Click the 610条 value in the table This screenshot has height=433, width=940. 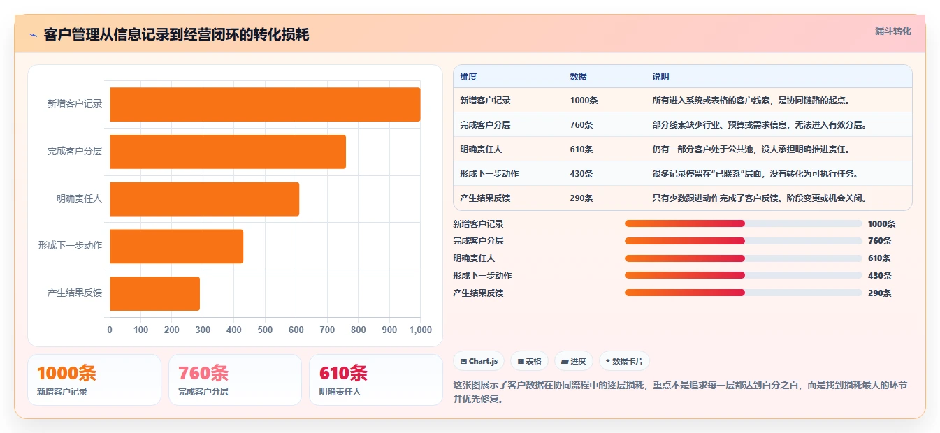tap(581, 149)
